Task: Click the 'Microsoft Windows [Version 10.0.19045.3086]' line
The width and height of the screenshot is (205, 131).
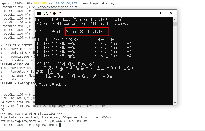Action: pyautogui.click(x=79, y=20)
